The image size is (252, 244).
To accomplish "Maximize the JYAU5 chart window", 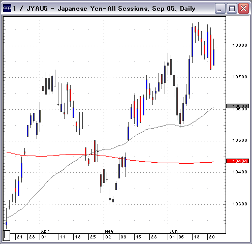I will point(232,8).
